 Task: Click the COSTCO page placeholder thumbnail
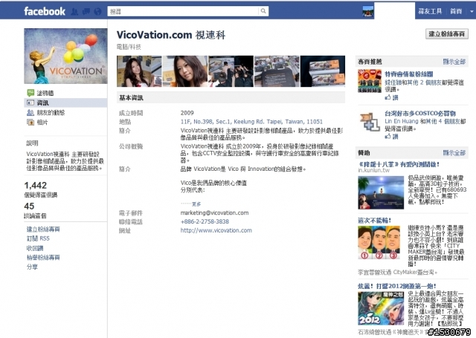(370, 122)
